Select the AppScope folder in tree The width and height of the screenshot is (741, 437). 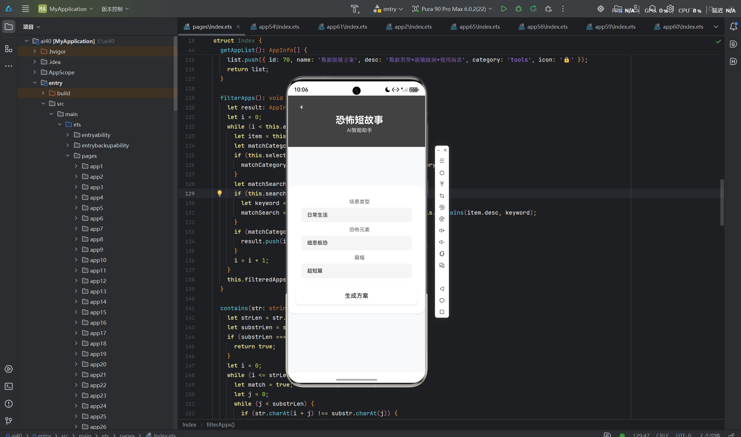[x=61, y=72]
